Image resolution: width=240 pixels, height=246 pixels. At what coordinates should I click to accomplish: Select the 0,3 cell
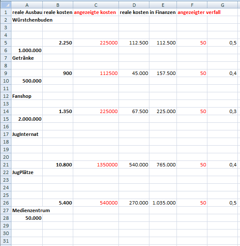222,111
